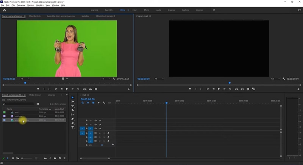This screenshot has width=303, height=165.
Task: Select the Ripple Edit tool
Action: [73, 106]
